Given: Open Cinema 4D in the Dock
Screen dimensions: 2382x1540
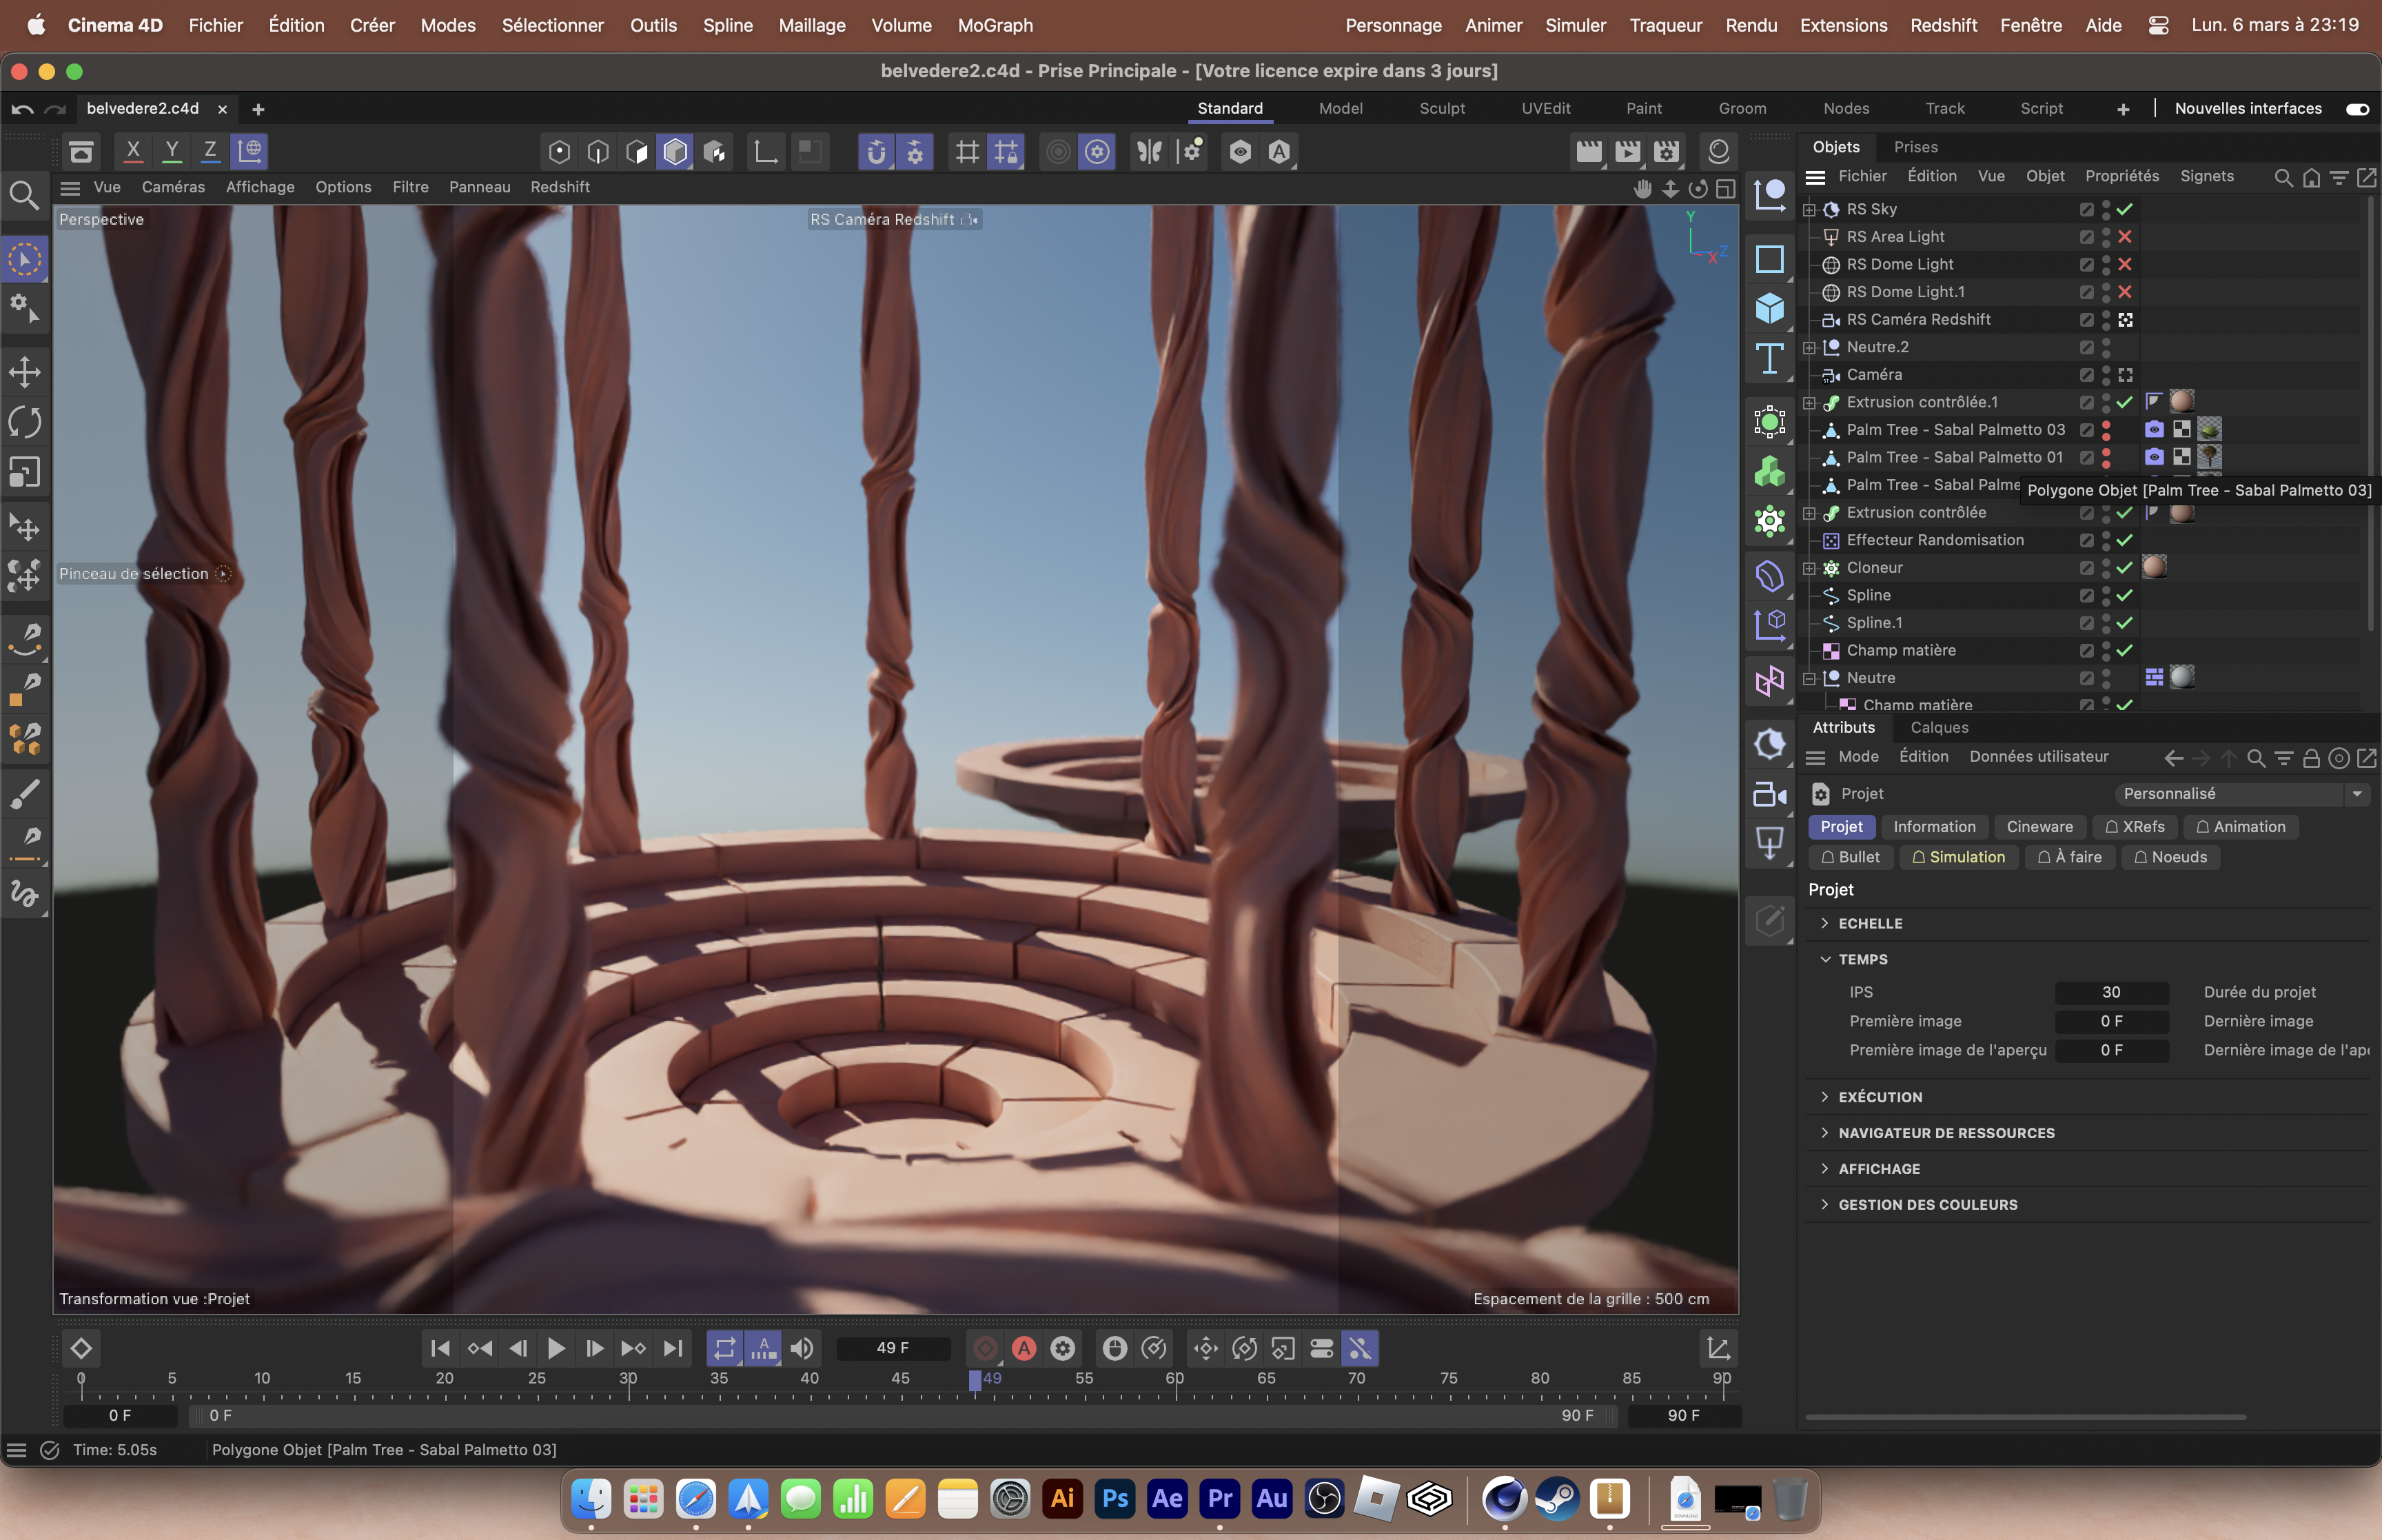Looking at the screenshot, I should pos(1505,1499).
